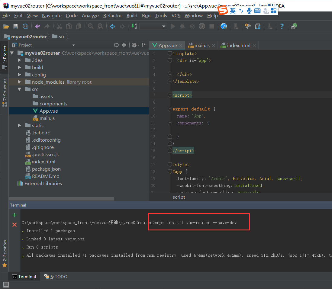Click the Save All toolbar icon

coord(16,27)
